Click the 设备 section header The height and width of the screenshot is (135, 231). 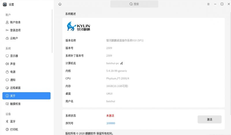pos(8,114)
